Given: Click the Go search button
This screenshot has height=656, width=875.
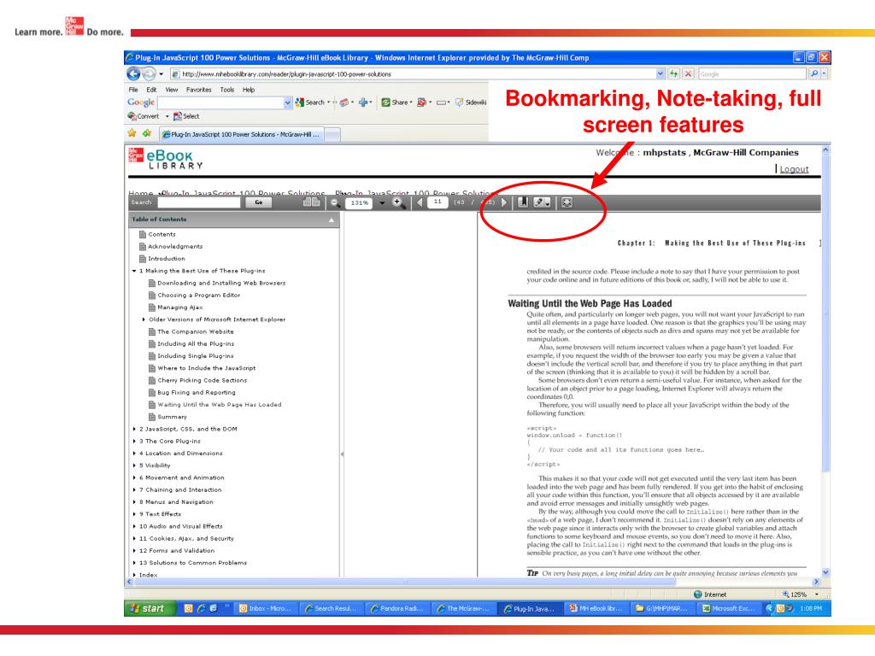Looking at the screenshot, I should [258, 202].
